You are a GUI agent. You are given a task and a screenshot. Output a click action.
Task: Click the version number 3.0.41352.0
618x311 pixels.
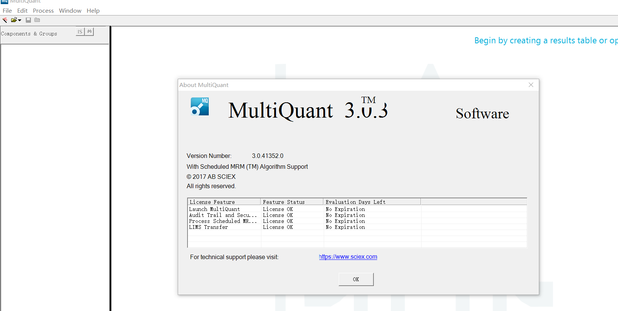point(268,156)
